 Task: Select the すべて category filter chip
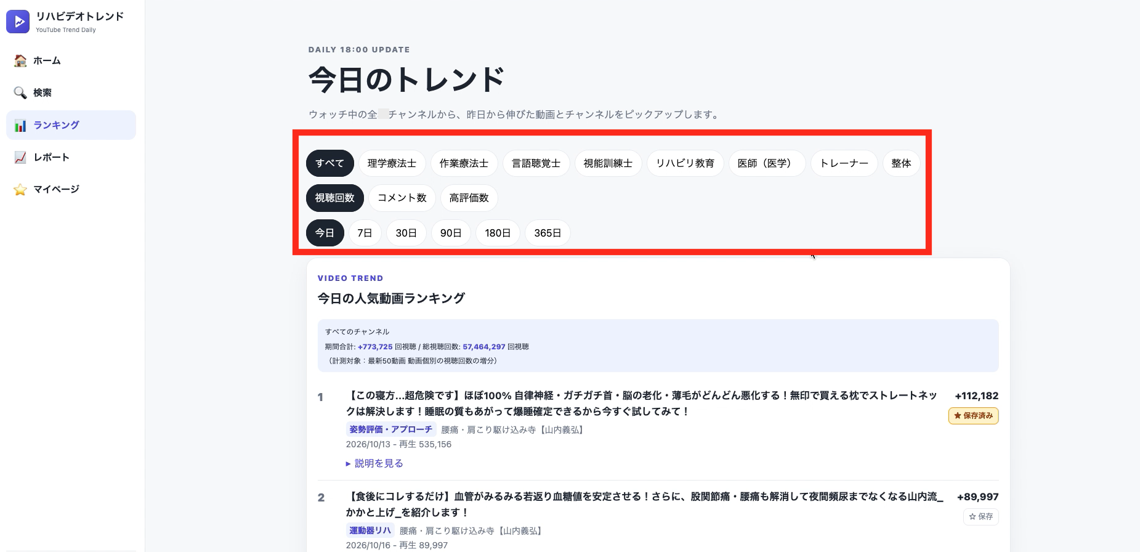pos(329,163)
